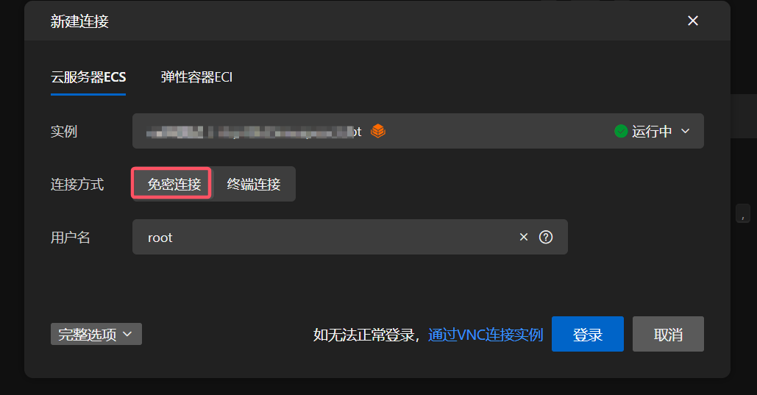Select 免密连接 connection method
This screenshot has width=757, height=395.
[174, 184]
